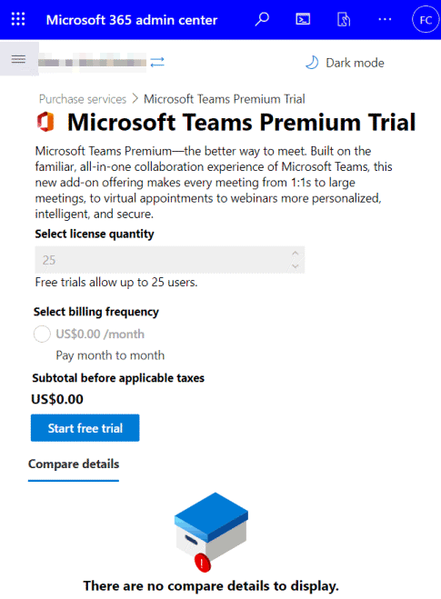Screen dimensions: 441x599
Task: Click the switch organization arrows icon
Action: (x=157, y=62)
